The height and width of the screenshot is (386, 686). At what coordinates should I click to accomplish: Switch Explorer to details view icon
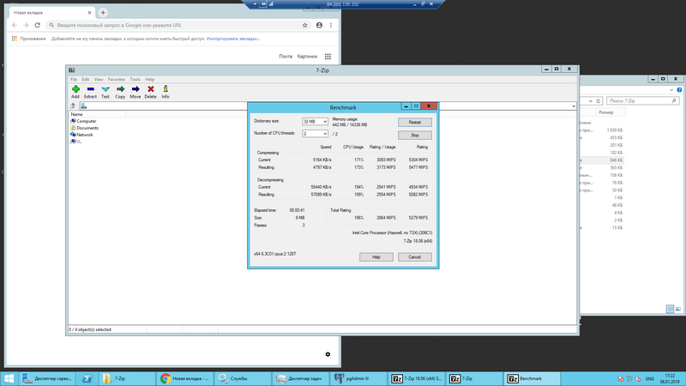pos(670,309)
